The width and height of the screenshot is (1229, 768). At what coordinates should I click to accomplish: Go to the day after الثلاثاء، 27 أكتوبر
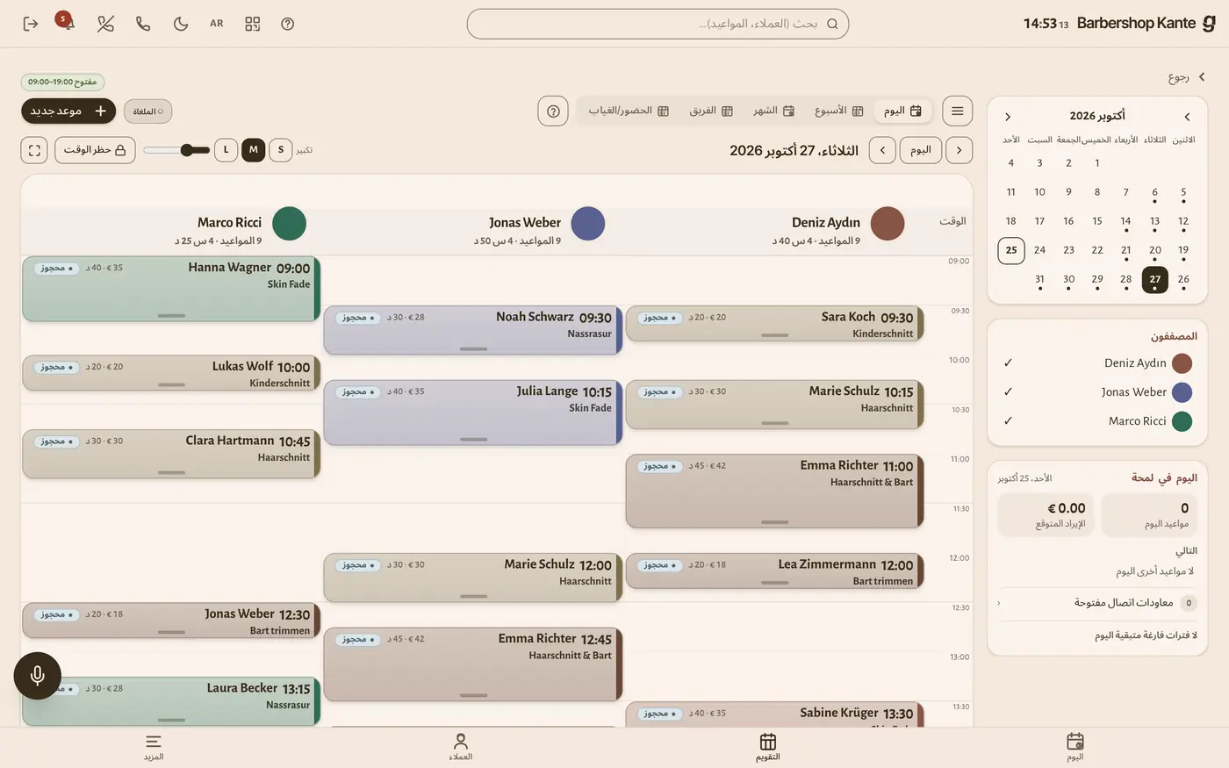coord(882,150)
